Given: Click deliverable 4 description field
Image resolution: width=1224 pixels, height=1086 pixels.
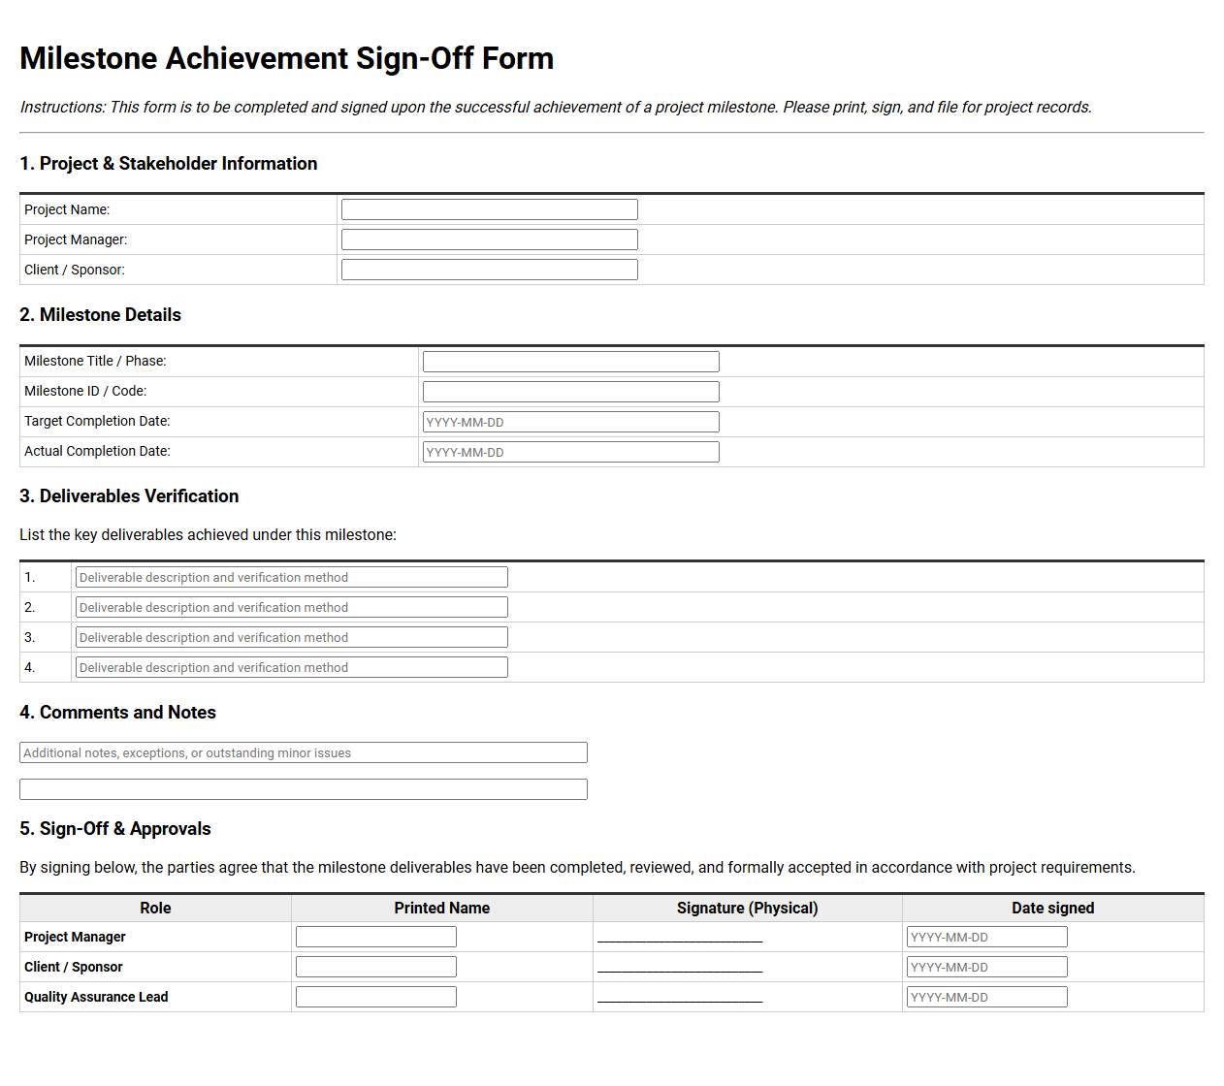Looking at the screenshot, I should [292, 667].
